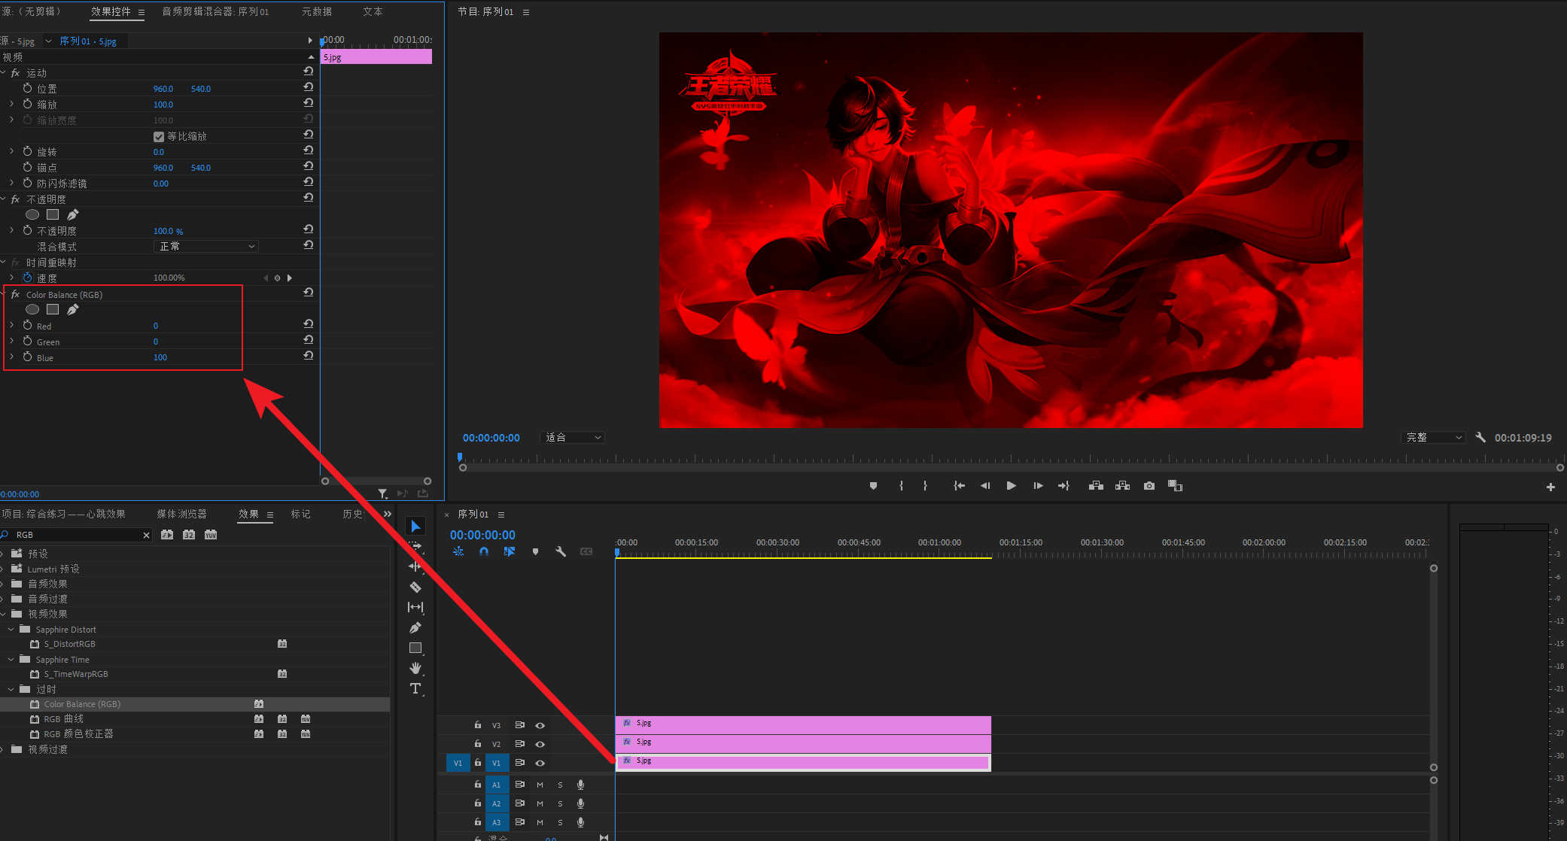
Task: Expand the Lumetri 预设 folder
Action: point(2,569)
